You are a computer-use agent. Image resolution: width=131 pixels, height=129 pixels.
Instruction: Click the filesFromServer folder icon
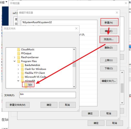(x=19, y=57)
